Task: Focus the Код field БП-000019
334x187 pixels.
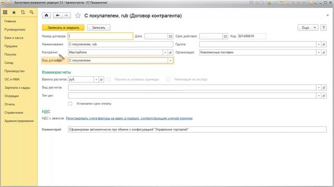Action: pyautogui.click(x=252, y=36)
